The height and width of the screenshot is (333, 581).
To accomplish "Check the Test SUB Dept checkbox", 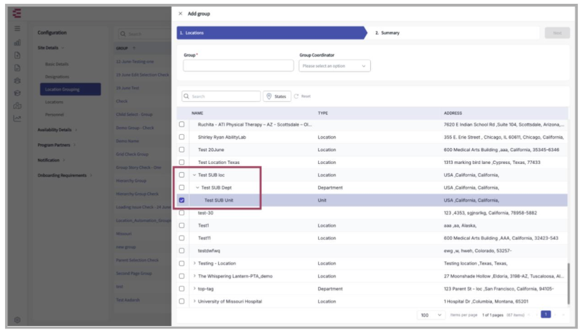I will click(182, 187).
